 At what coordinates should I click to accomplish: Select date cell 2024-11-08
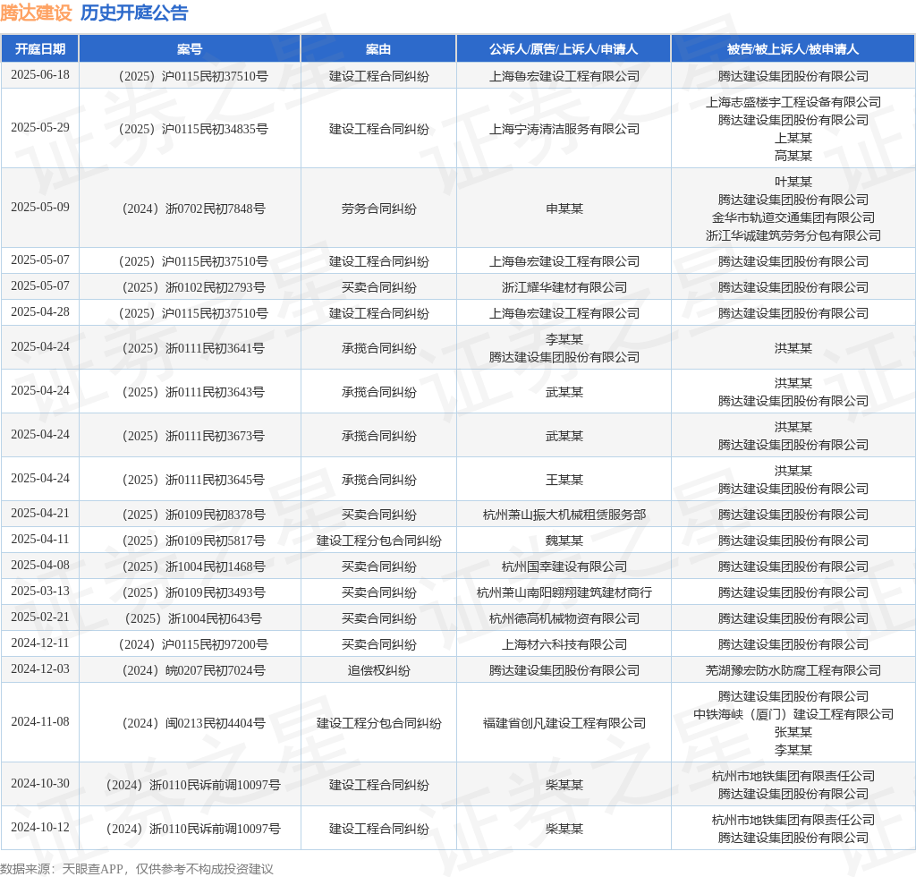(39, 722)
